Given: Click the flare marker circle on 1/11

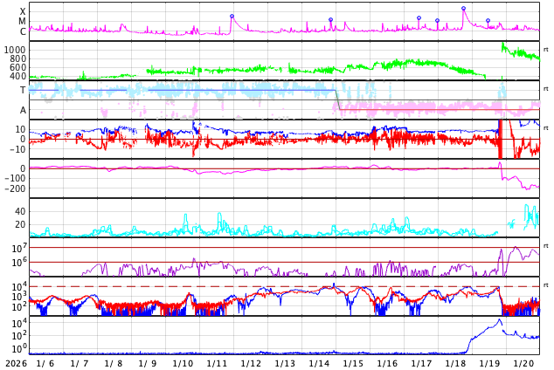Looking at the screenshot, I should click(x=232, y=16).
